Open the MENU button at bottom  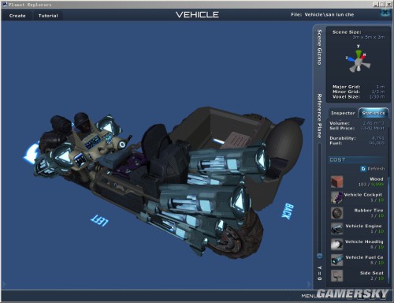(x=310, y=296)
